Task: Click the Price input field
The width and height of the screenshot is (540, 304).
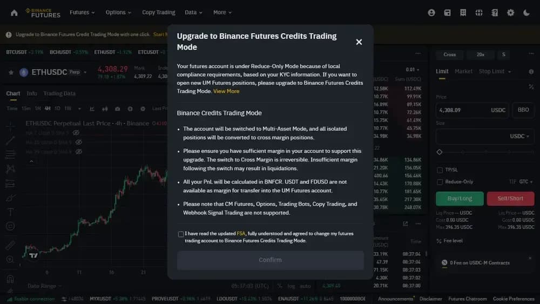Action: coord(472,110)
